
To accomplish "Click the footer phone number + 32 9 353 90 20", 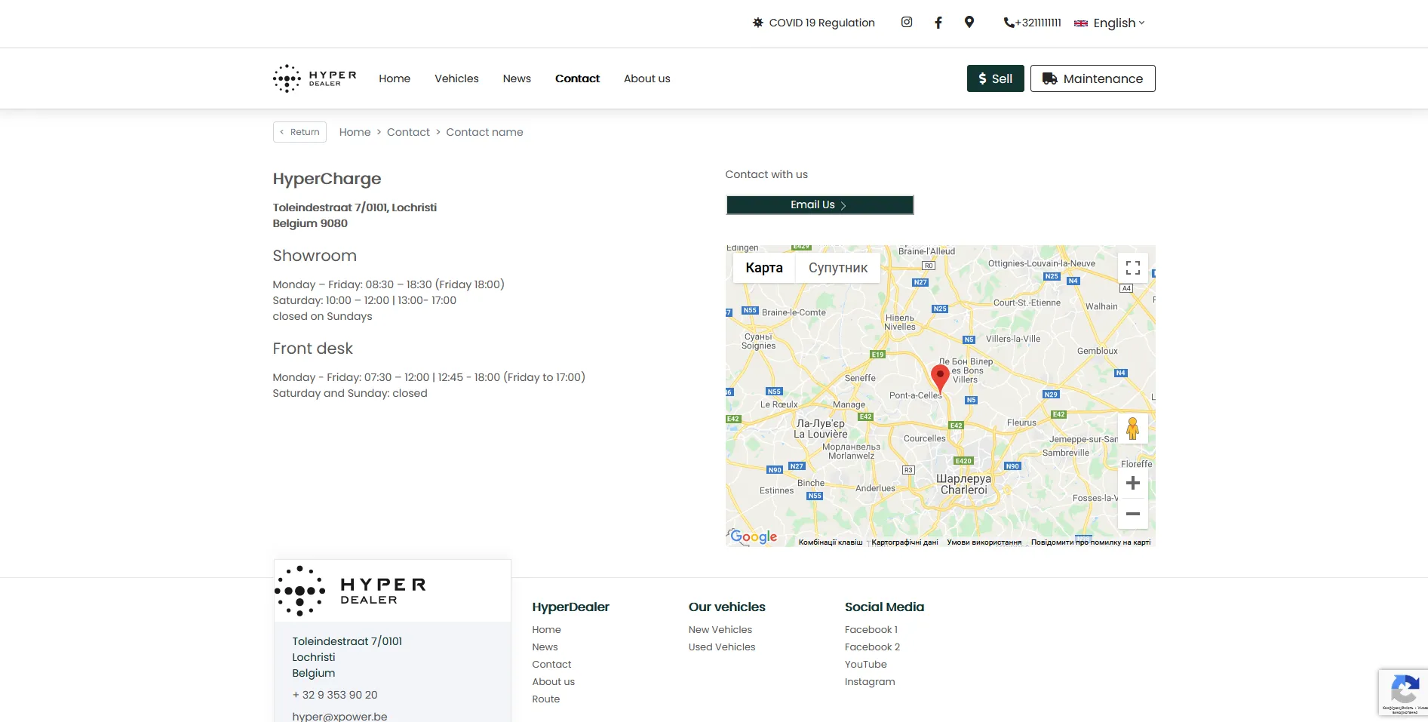I will tap(335, 695).
